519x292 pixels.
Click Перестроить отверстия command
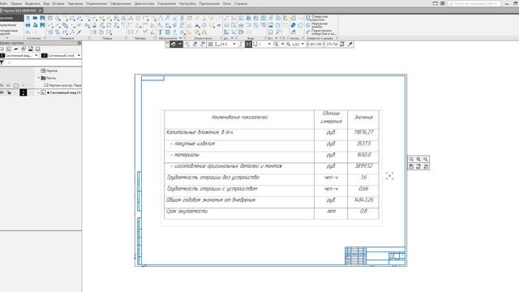(320, 32)
